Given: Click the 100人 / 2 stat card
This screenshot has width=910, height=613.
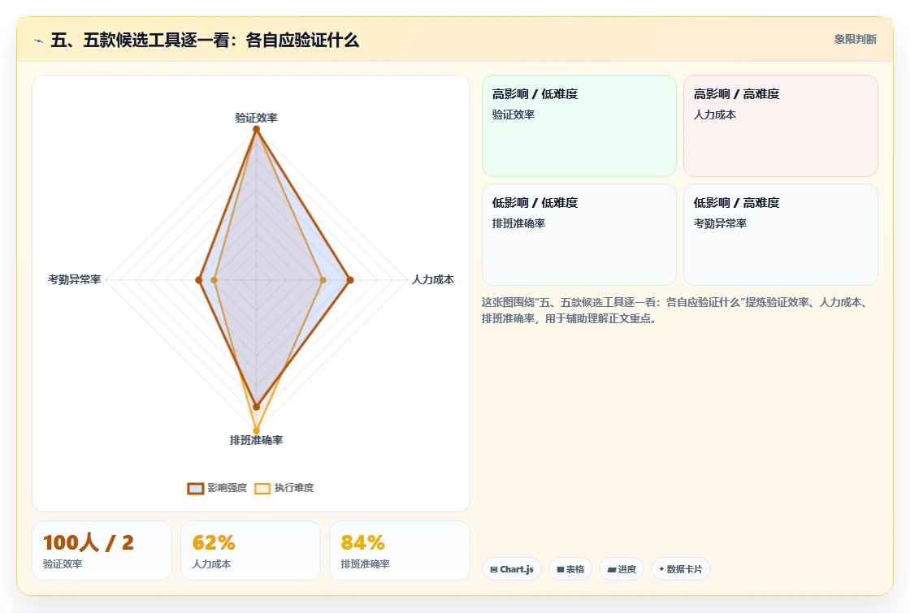Looking at the screenshot, I should tap(102, 550).
